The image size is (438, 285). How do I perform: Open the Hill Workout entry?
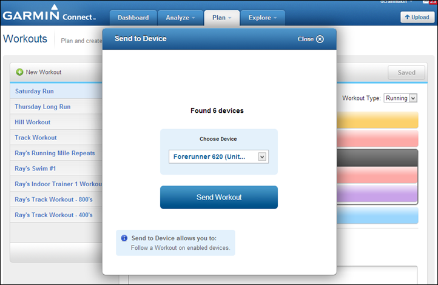[x=56, y=122]
